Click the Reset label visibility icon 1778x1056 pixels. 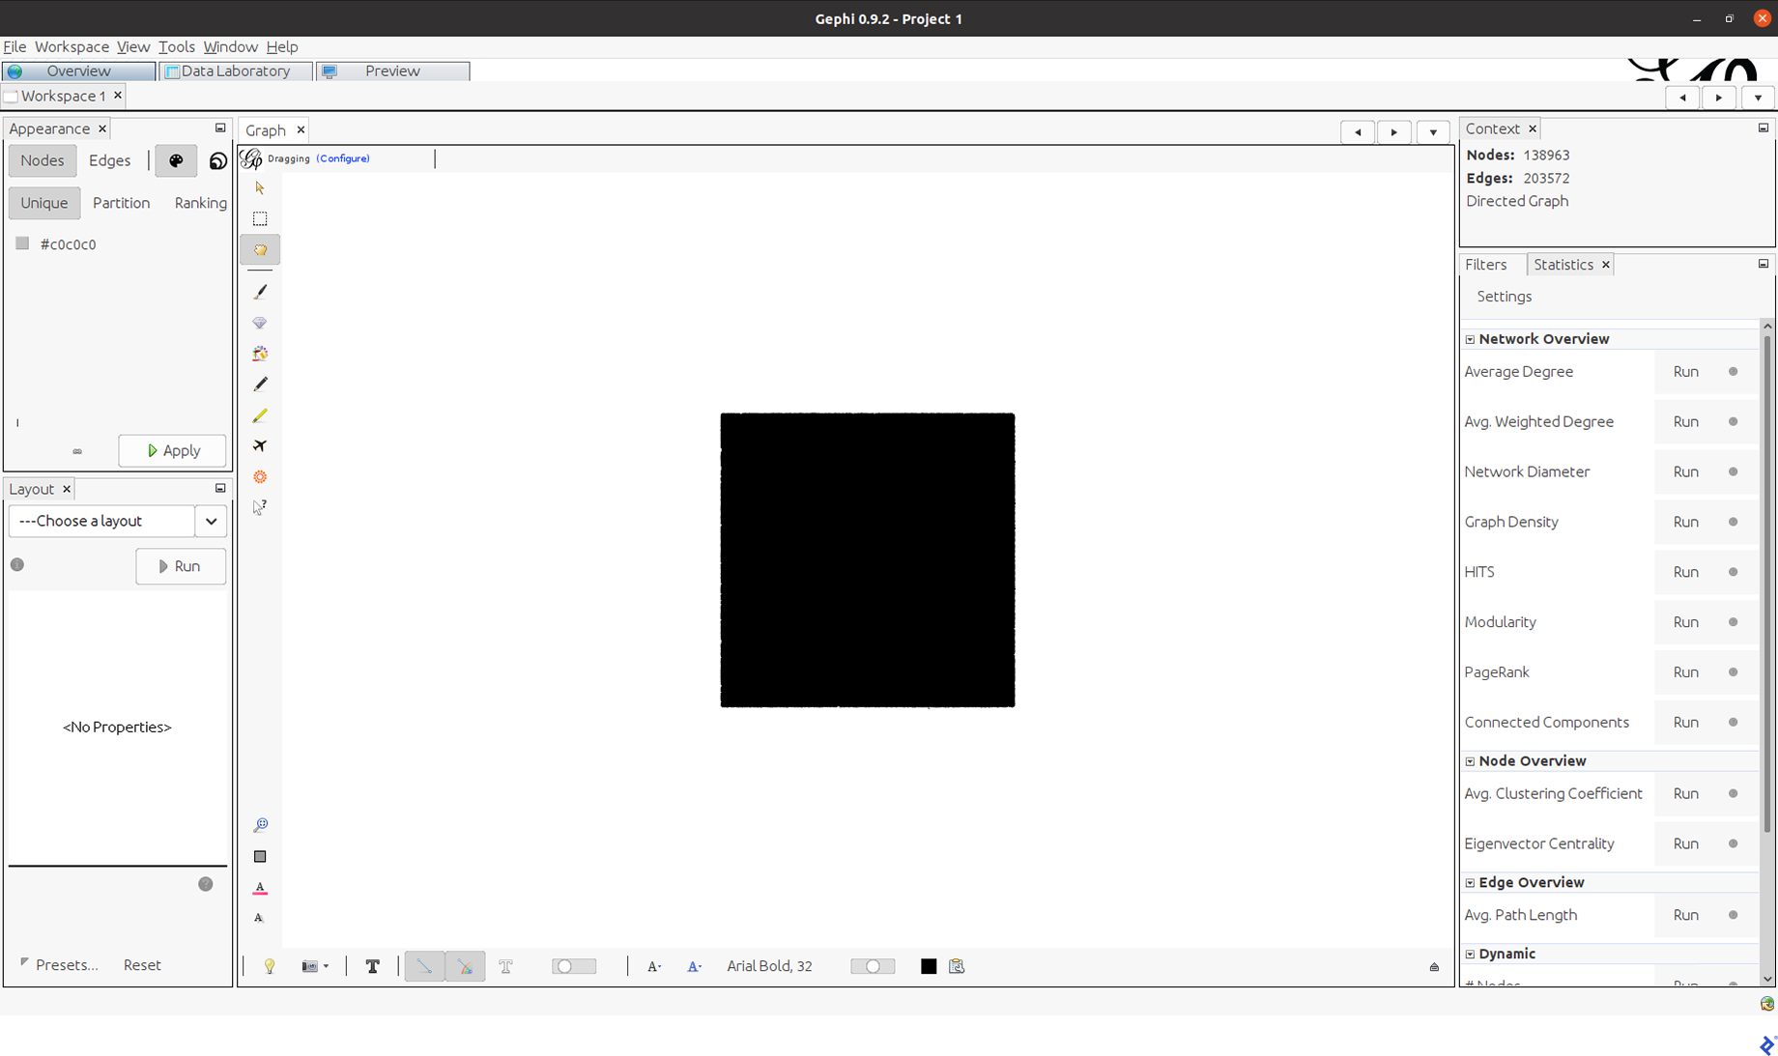coord(259,918)
